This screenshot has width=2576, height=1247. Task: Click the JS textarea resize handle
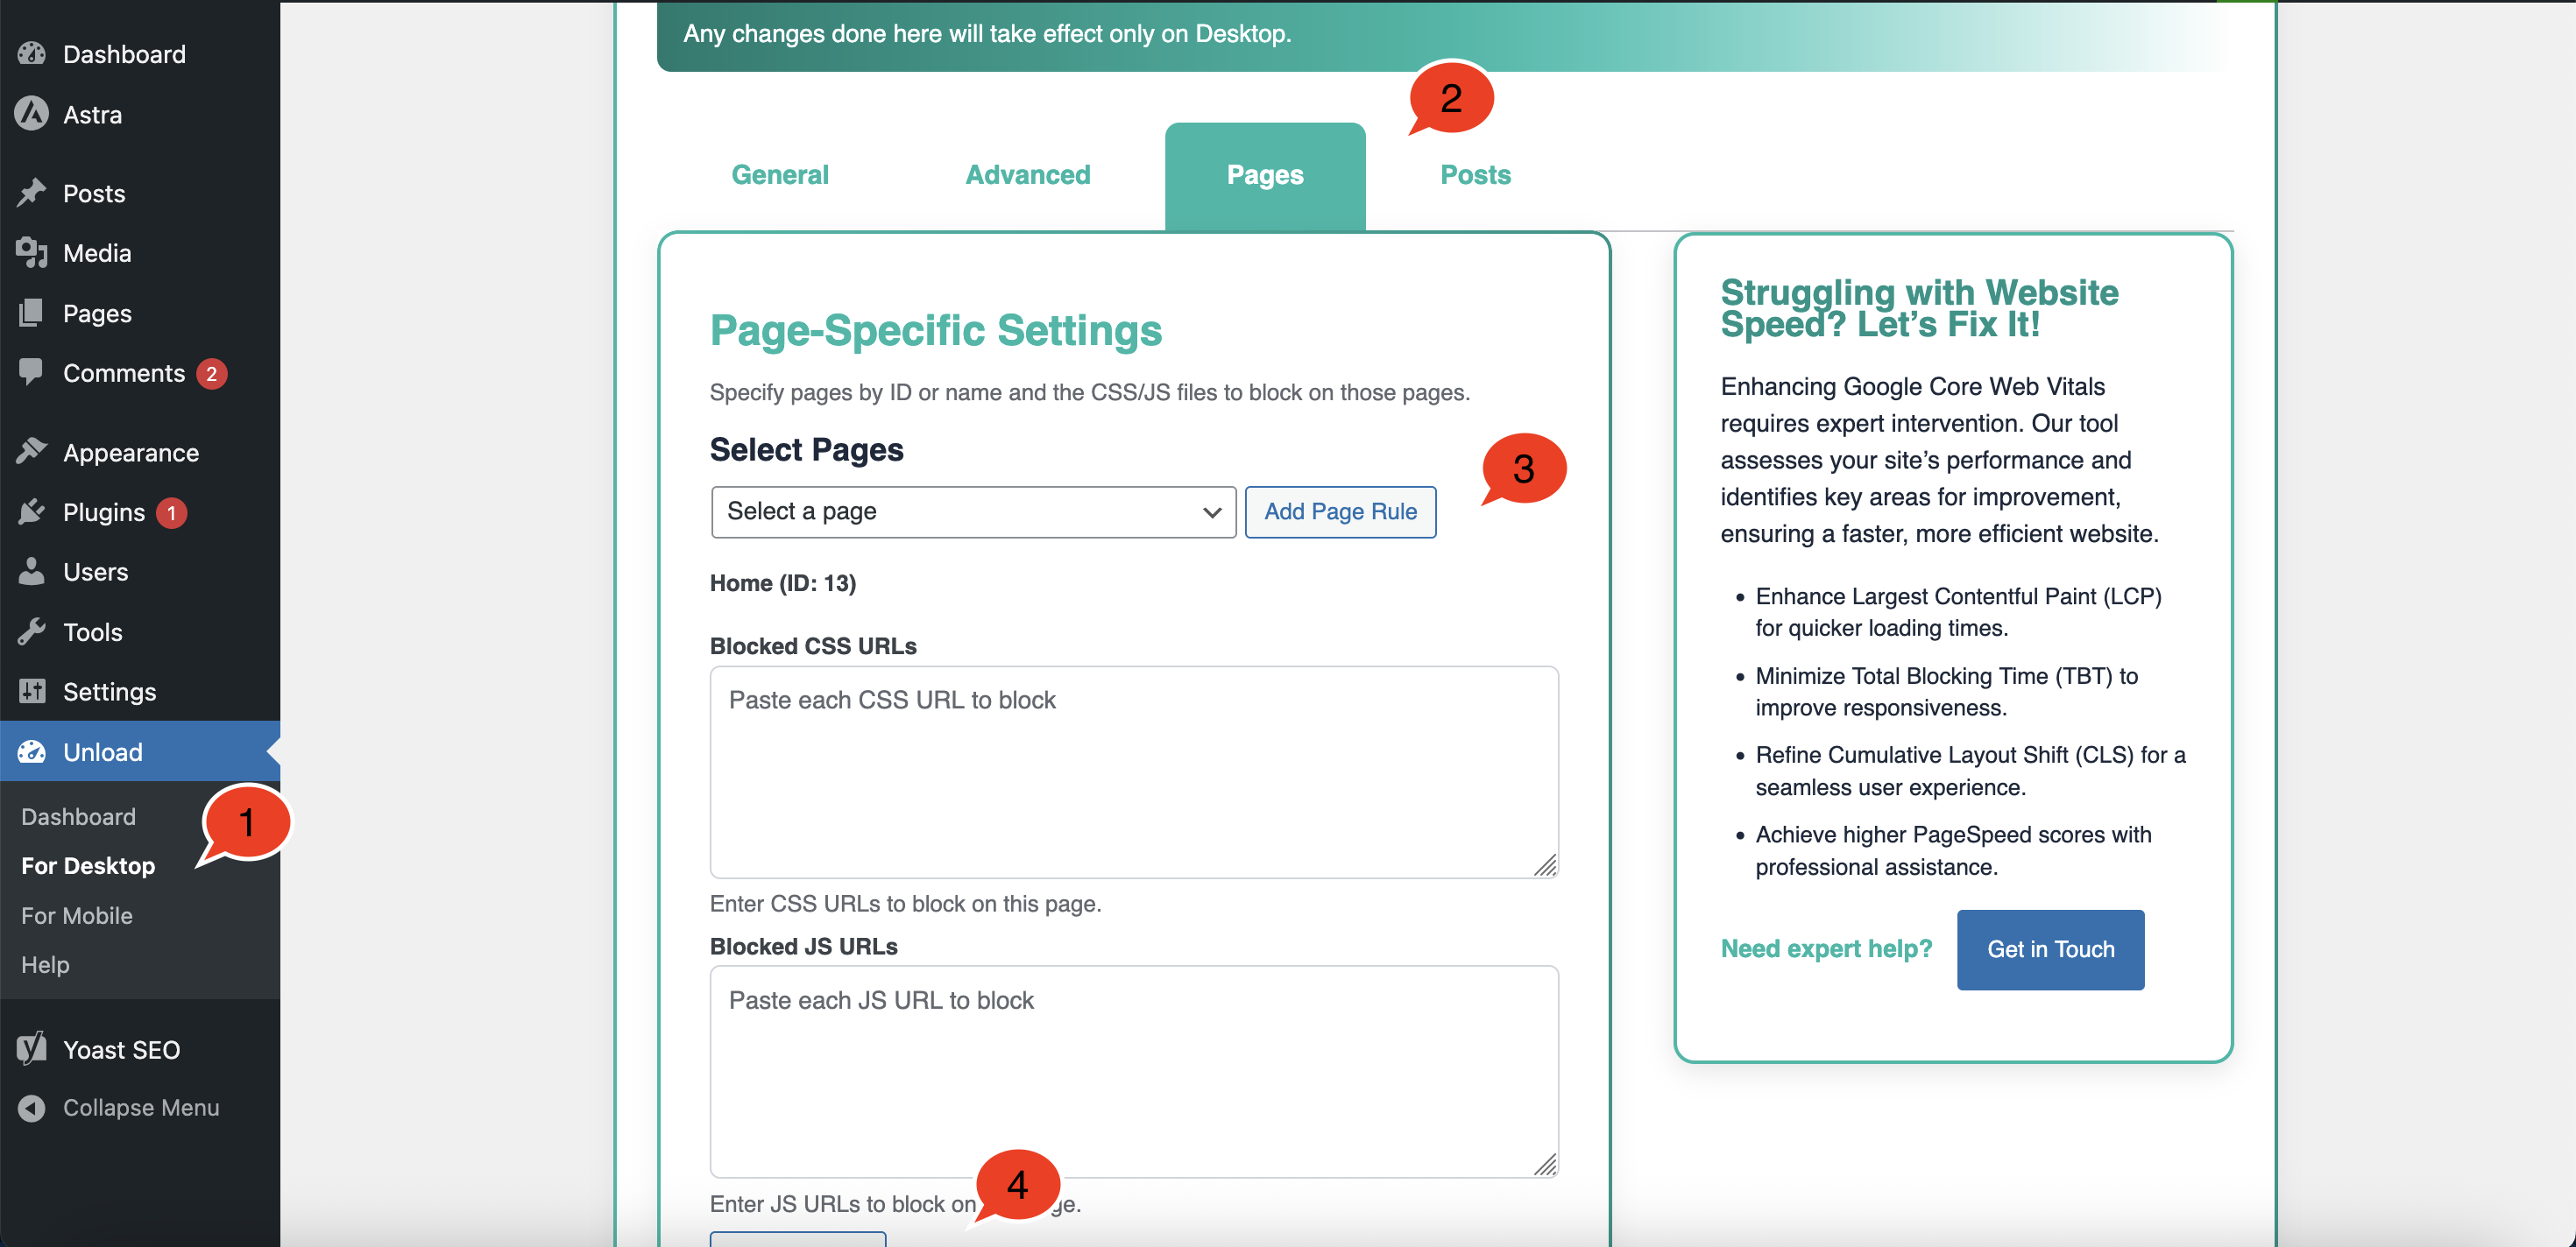1545,1164
